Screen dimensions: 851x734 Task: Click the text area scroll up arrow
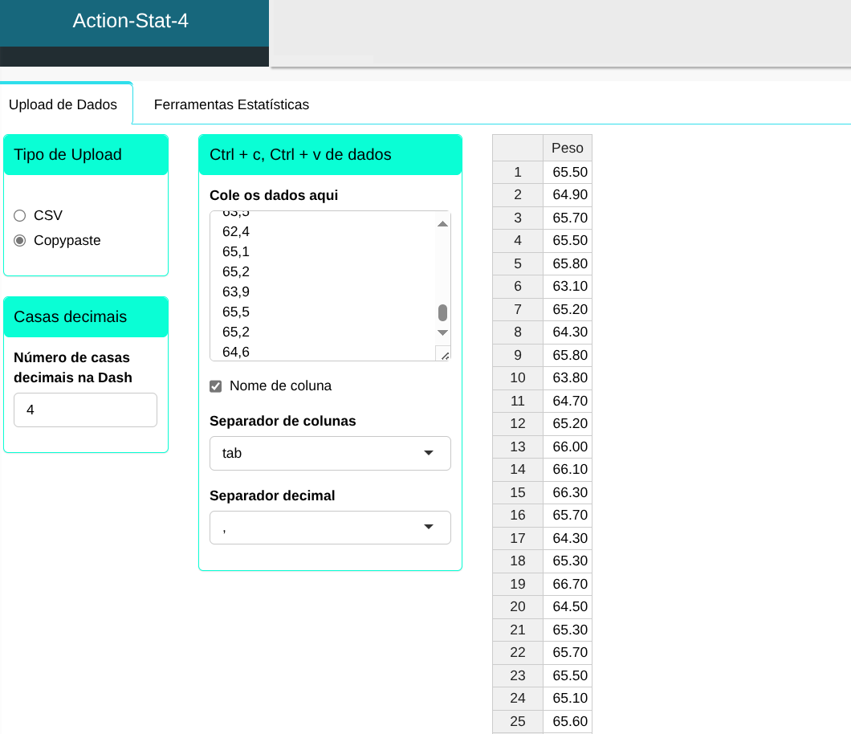[x=442, y=223]
